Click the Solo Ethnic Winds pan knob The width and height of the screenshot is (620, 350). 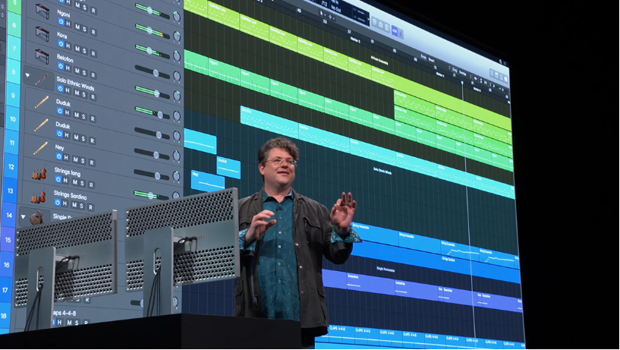coord(177,96)
